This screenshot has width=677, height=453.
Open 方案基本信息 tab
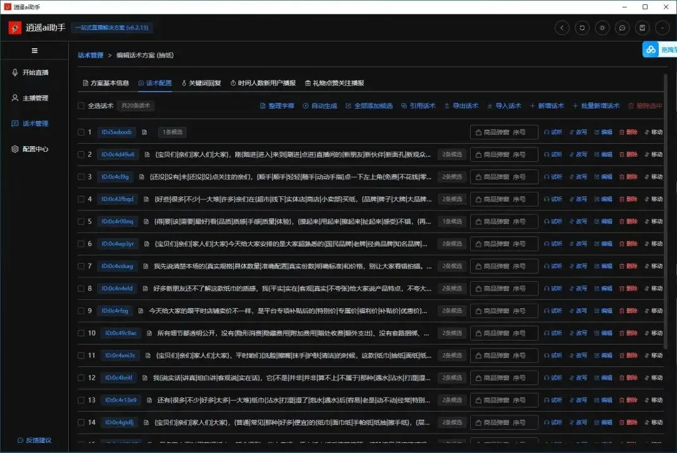click(x=106, y=83)
